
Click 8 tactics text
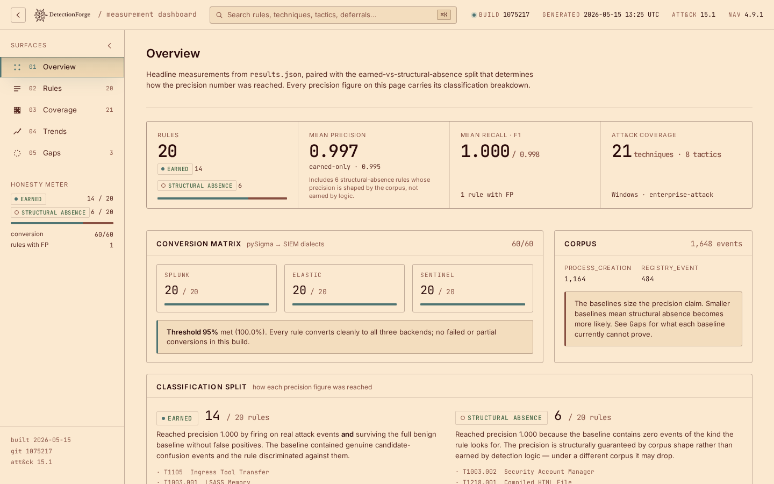(x=703, y=154)
